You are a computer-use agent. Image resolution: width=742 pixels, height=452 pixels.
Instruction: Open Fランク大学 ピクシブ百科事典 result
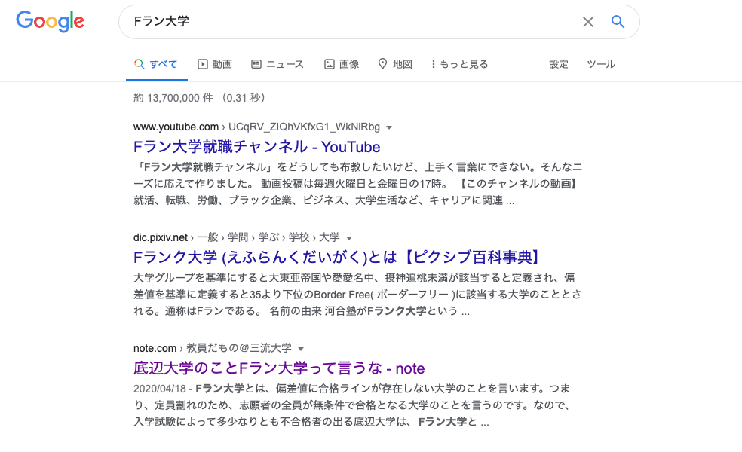click(x=337, y=258)
